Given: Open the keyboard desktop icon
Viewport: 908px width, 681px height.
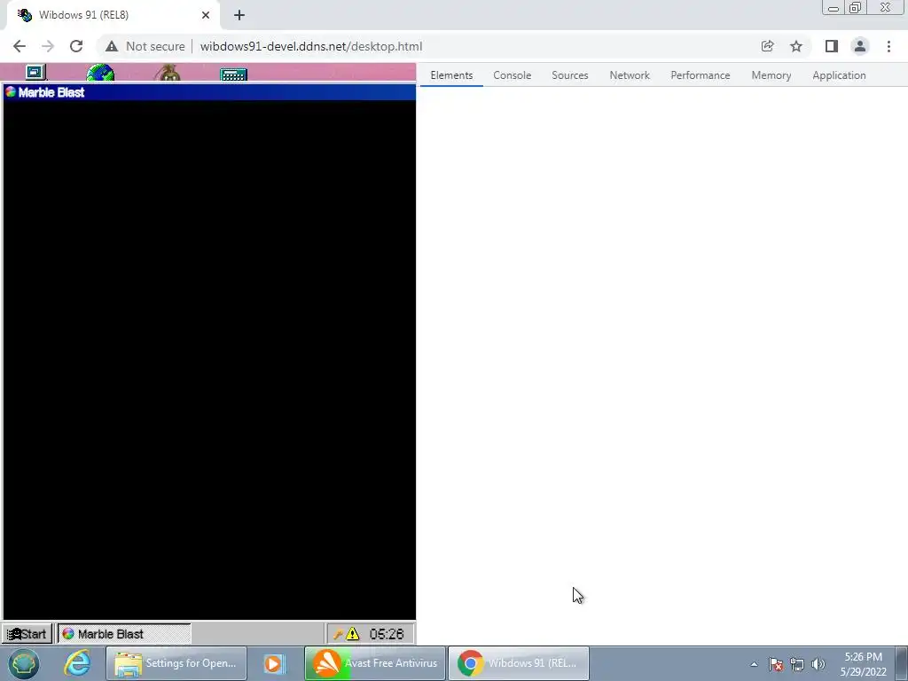Looking at the screenshot, I should click(x=234, y=74).
